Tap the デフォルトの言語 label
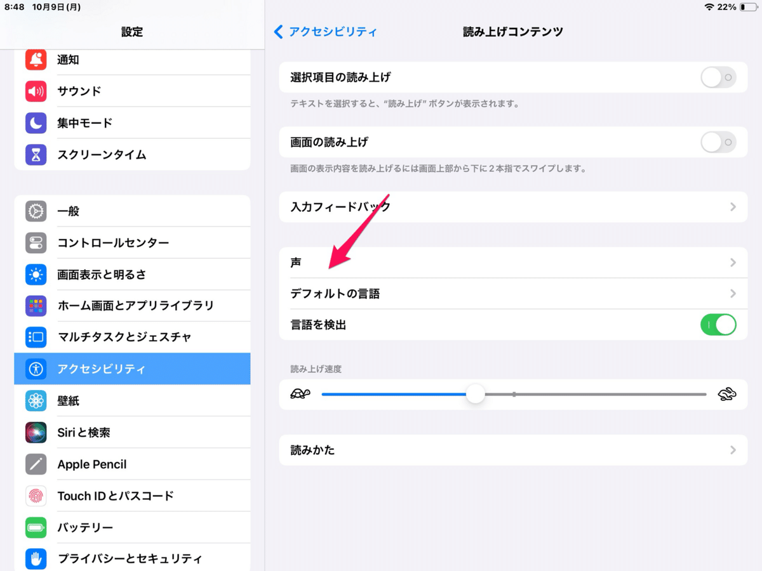 point(335,294)
